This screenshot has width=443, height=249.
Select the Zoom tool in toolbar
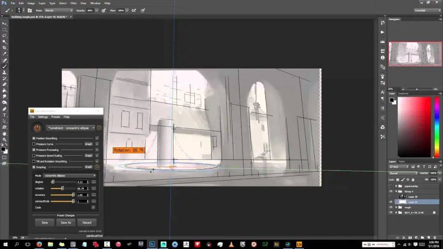(x=5, y=139)
